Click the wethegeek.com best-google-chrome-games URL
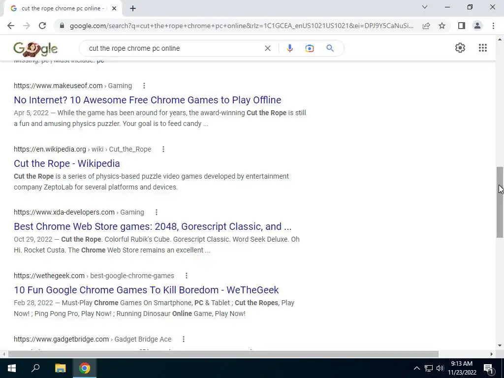 pos(94,276)
